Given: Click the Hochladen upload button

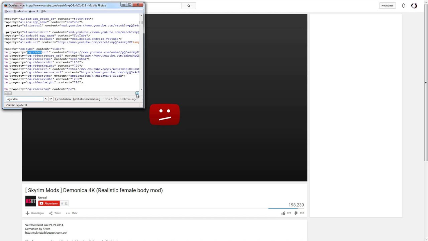Looking at the screenshot, I should (x=388, y=6).
